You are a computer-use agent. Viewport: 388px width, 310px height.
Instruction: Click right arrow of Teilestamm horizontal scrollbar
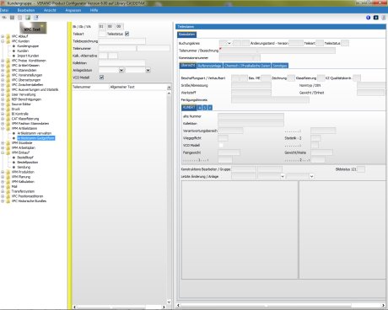[x=383, y=305]
